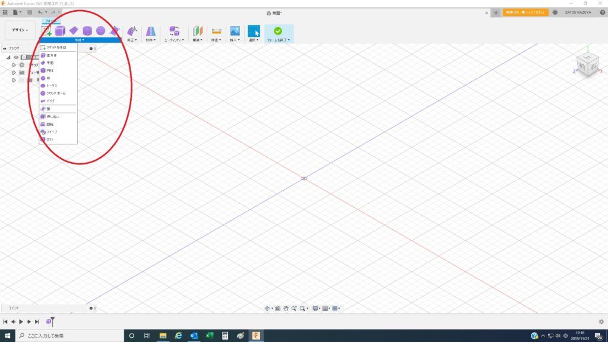Click the ViewCube in the canvas corner
Screen dimensions: 608x342
pyautogui.click(x=588, y=65)
